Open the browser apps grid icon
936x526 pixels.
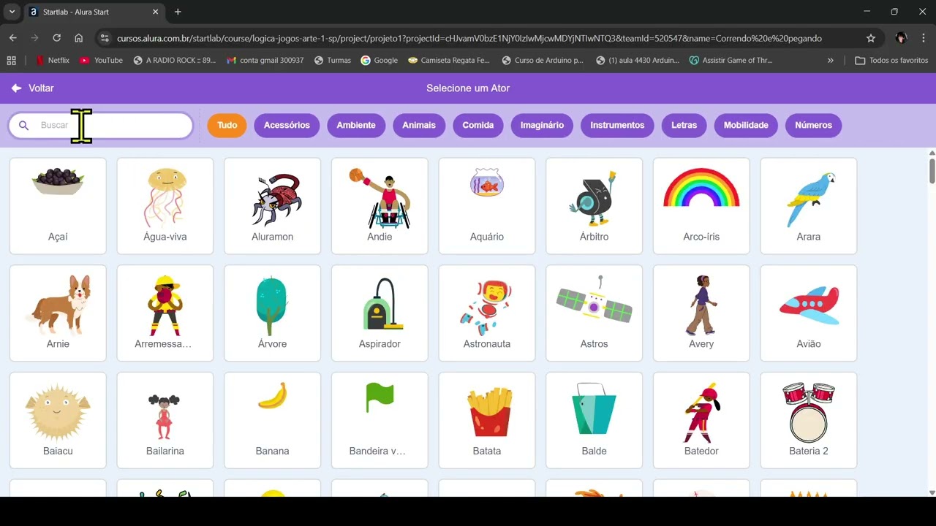[x=11, y=61]
